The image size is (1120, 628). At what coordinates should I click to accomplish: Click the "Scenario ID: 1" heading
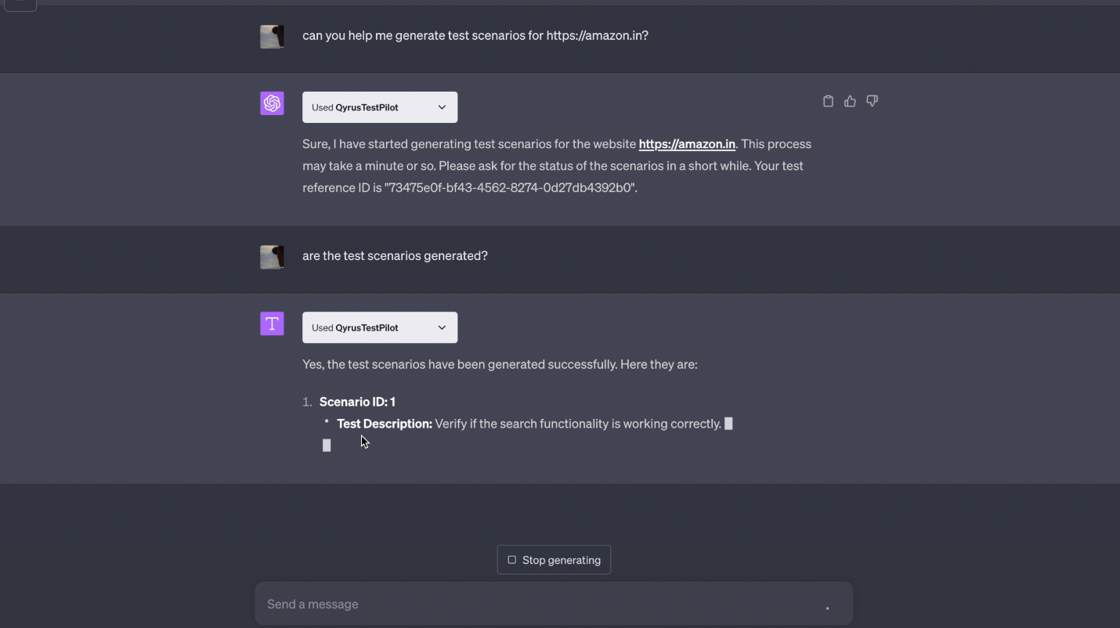357,402
